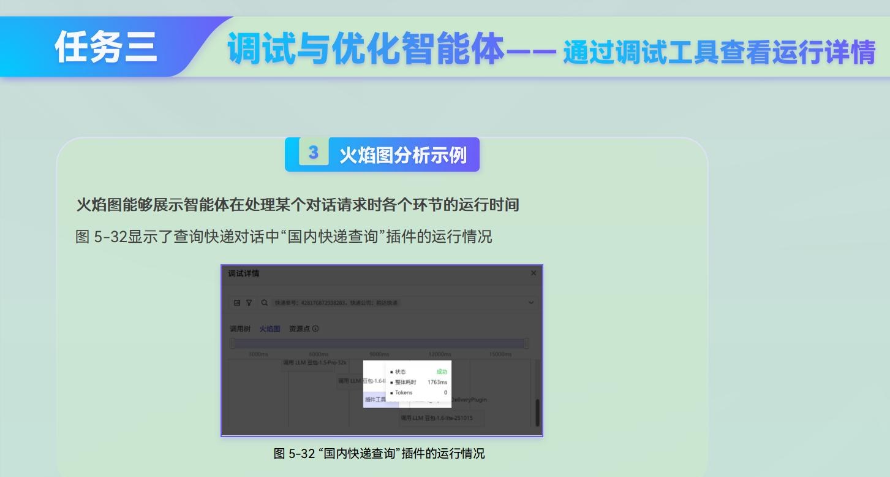Click the figure caption below the screenshot
Image resolution: width=890 pixels, height=477 pixels.
(x=379, y=454)
